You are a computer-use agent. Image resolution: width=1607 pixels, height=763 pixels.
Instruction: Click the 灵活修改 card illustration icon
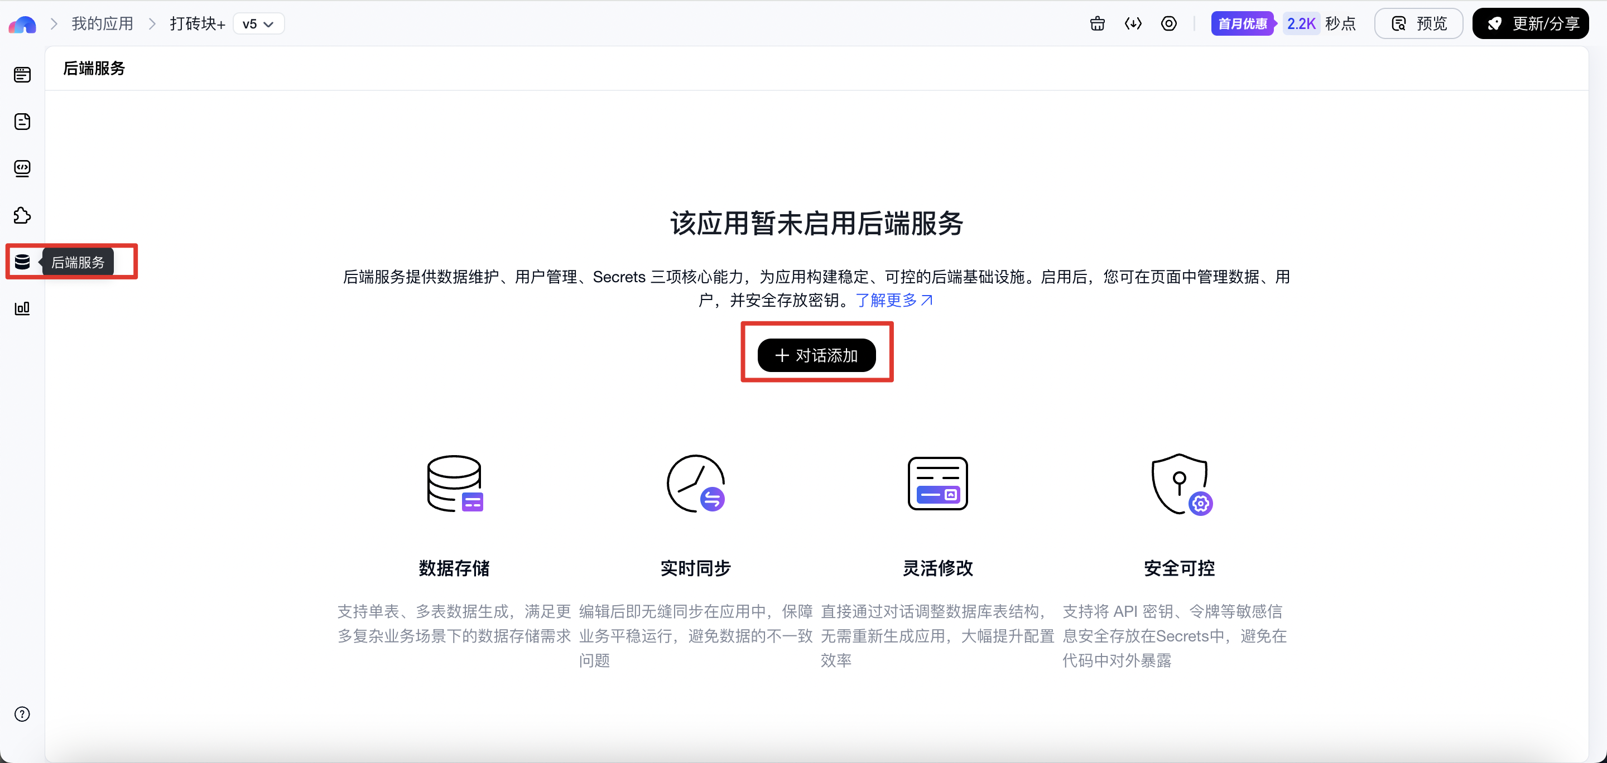coord(937,484)
